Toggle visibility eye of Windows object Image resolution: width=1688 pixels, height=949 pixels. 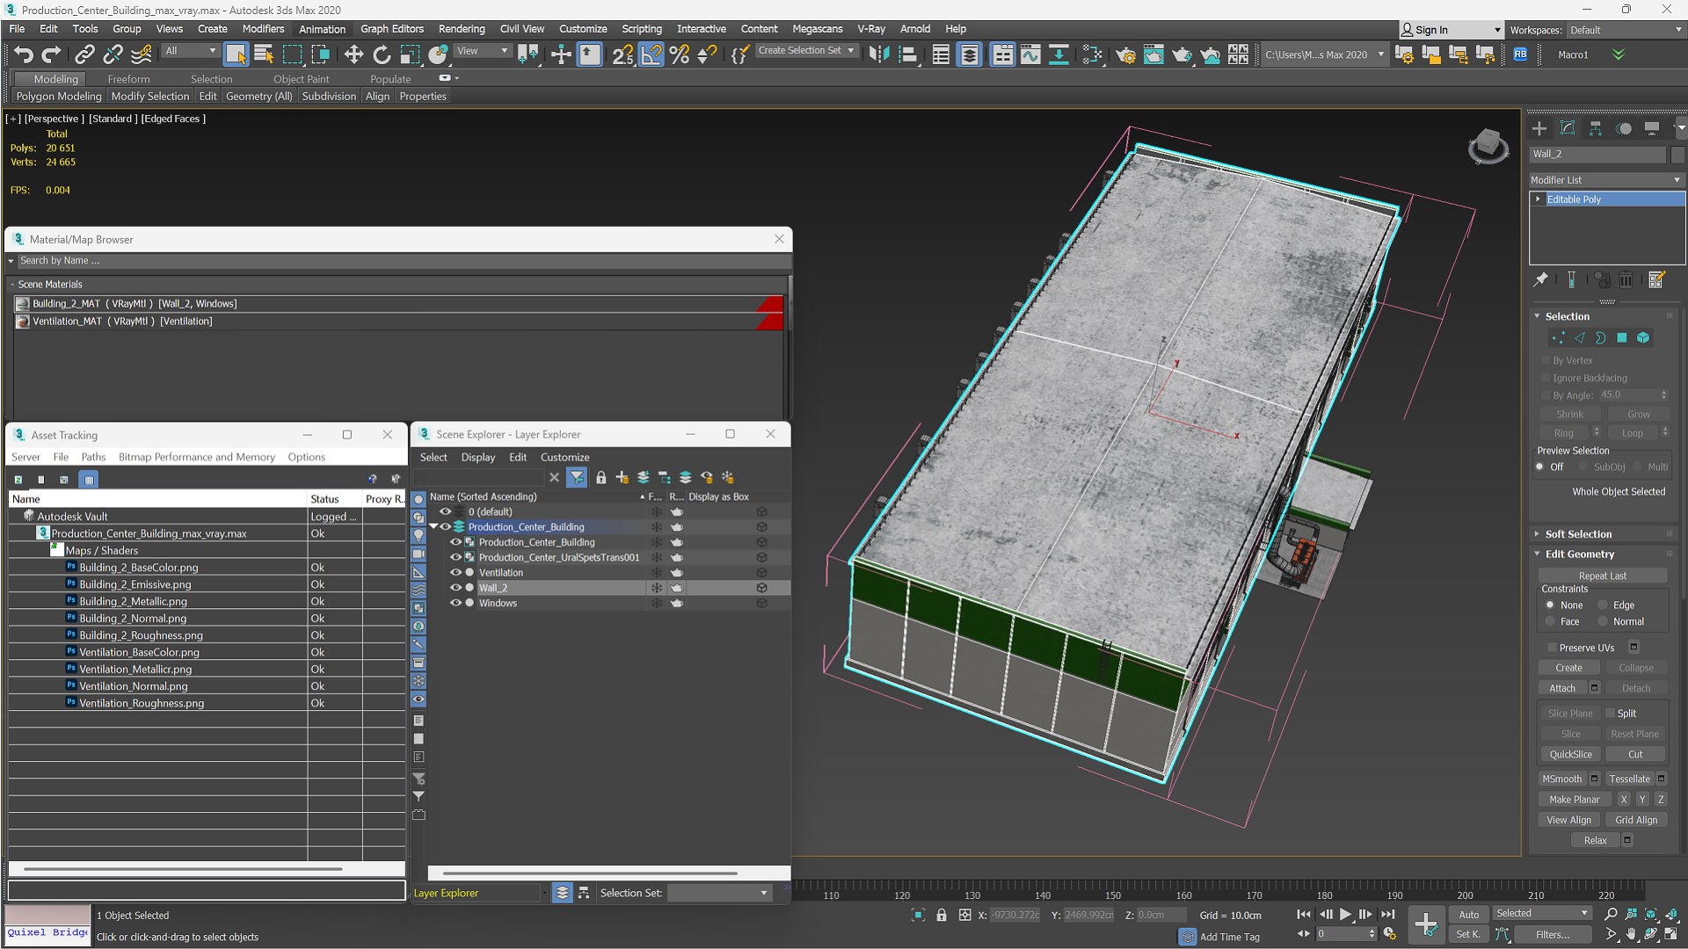[x=455, y=603]
